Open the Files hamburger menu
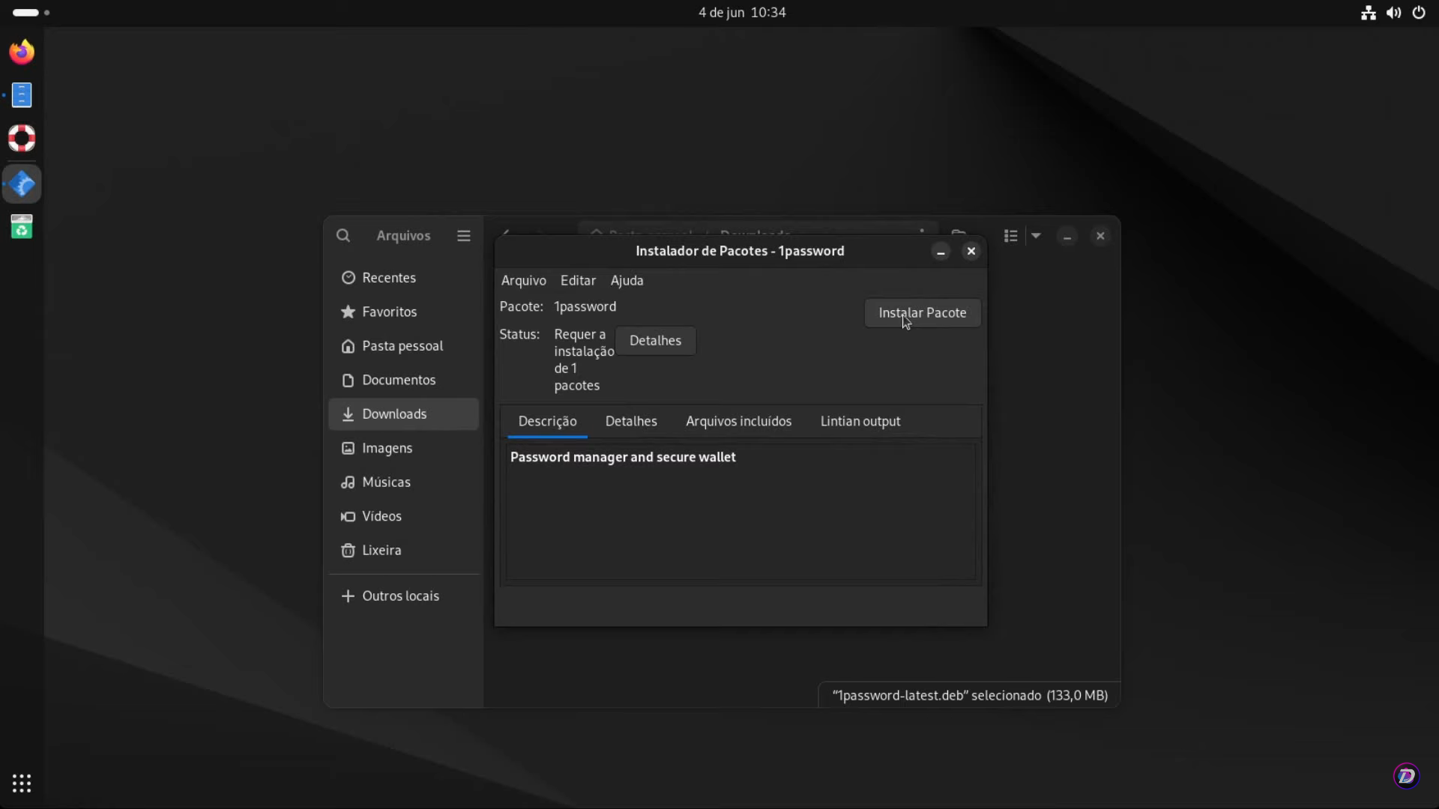Viewport: 1439px width, 809px height. pyautogui.click(x=464, y=235)
